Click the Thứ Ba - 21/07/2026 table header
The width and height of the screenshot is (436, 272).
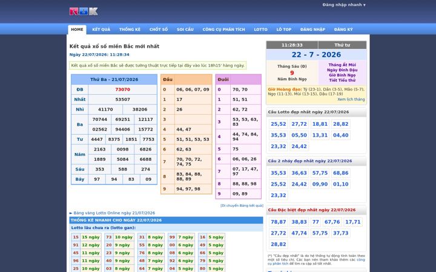coord(114,79)
